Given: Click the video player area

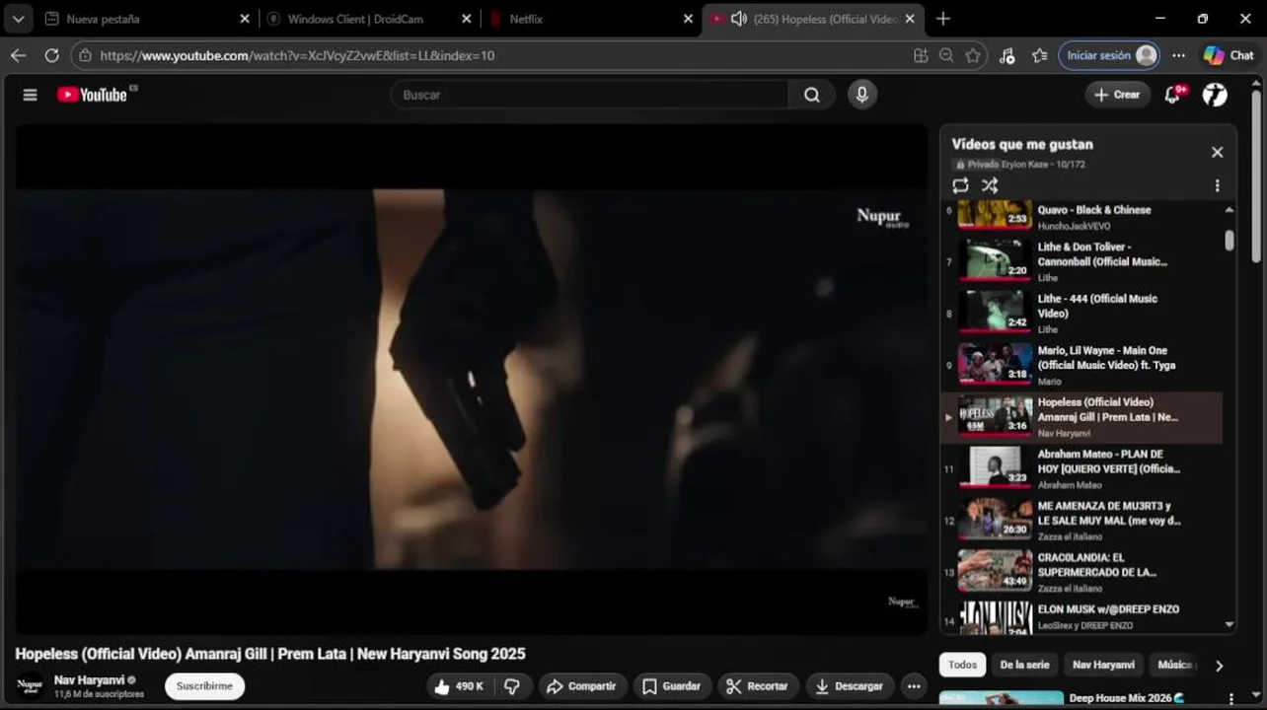Looking at the screenshot, I should pyautogui.click(x=471, y=379).
